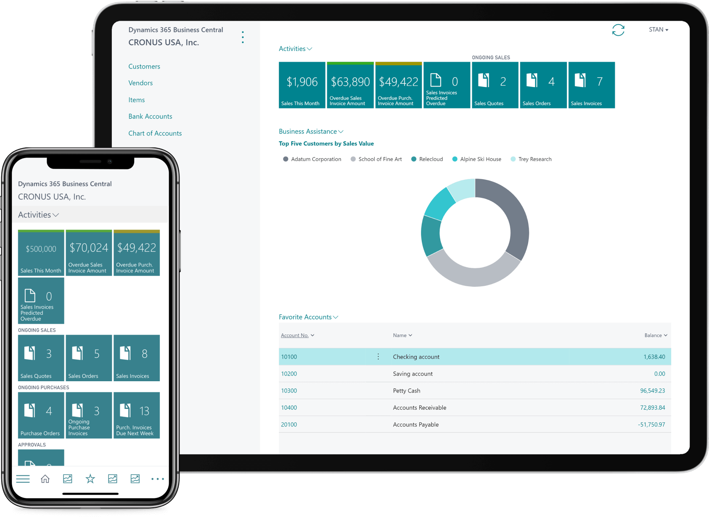Tap the last chart icon before the dots on phone
Viewport: 709px width, 517px height.
135,479
